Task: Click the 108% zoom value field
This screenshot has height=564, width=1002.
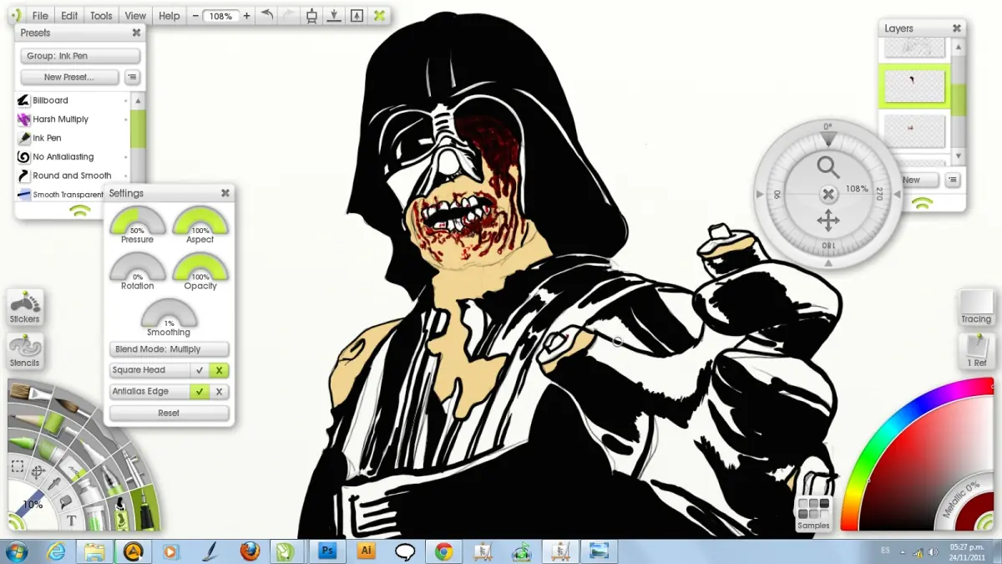Action: pos(221,16)
